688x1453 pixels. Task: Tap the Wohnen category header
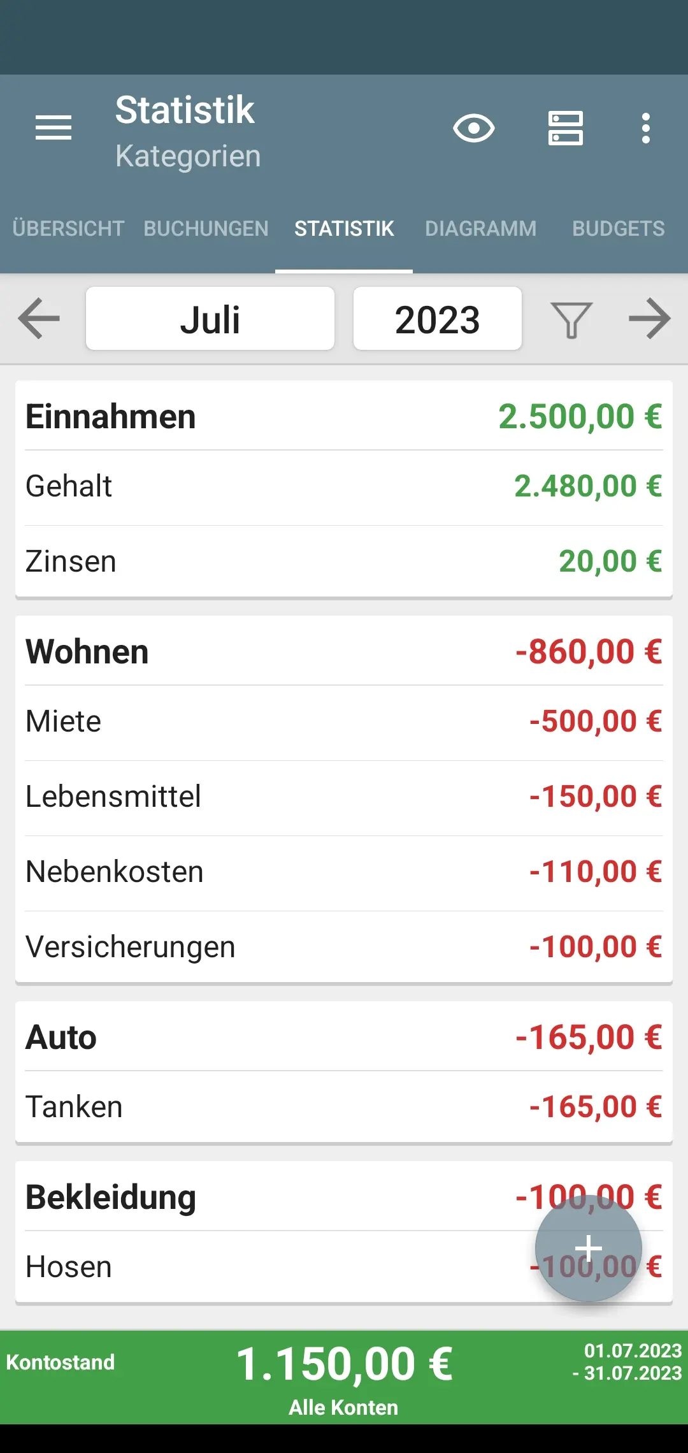pos(344,652)
